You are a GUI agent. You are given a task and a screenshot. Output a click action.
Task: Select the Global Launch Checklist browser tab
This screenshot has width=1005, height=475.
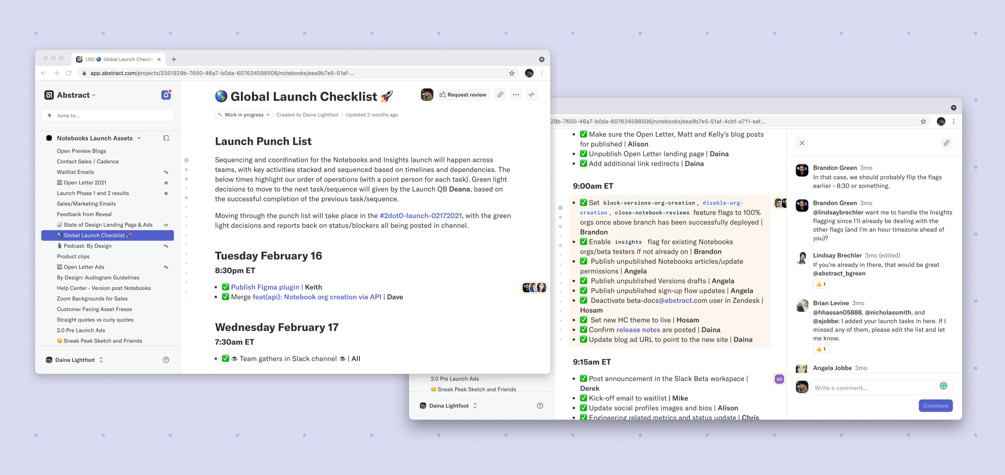(119, 59)
